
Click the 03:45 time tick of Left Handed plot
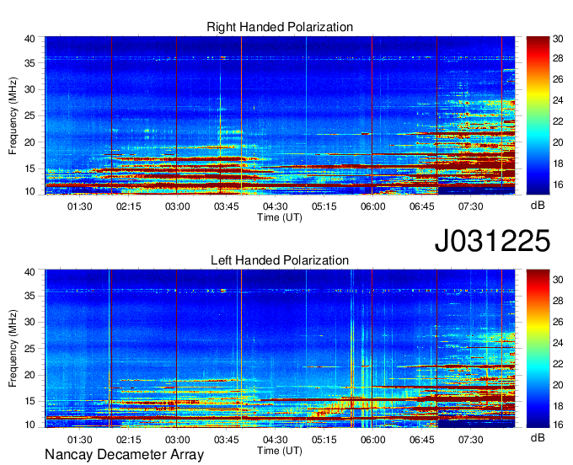226,440
